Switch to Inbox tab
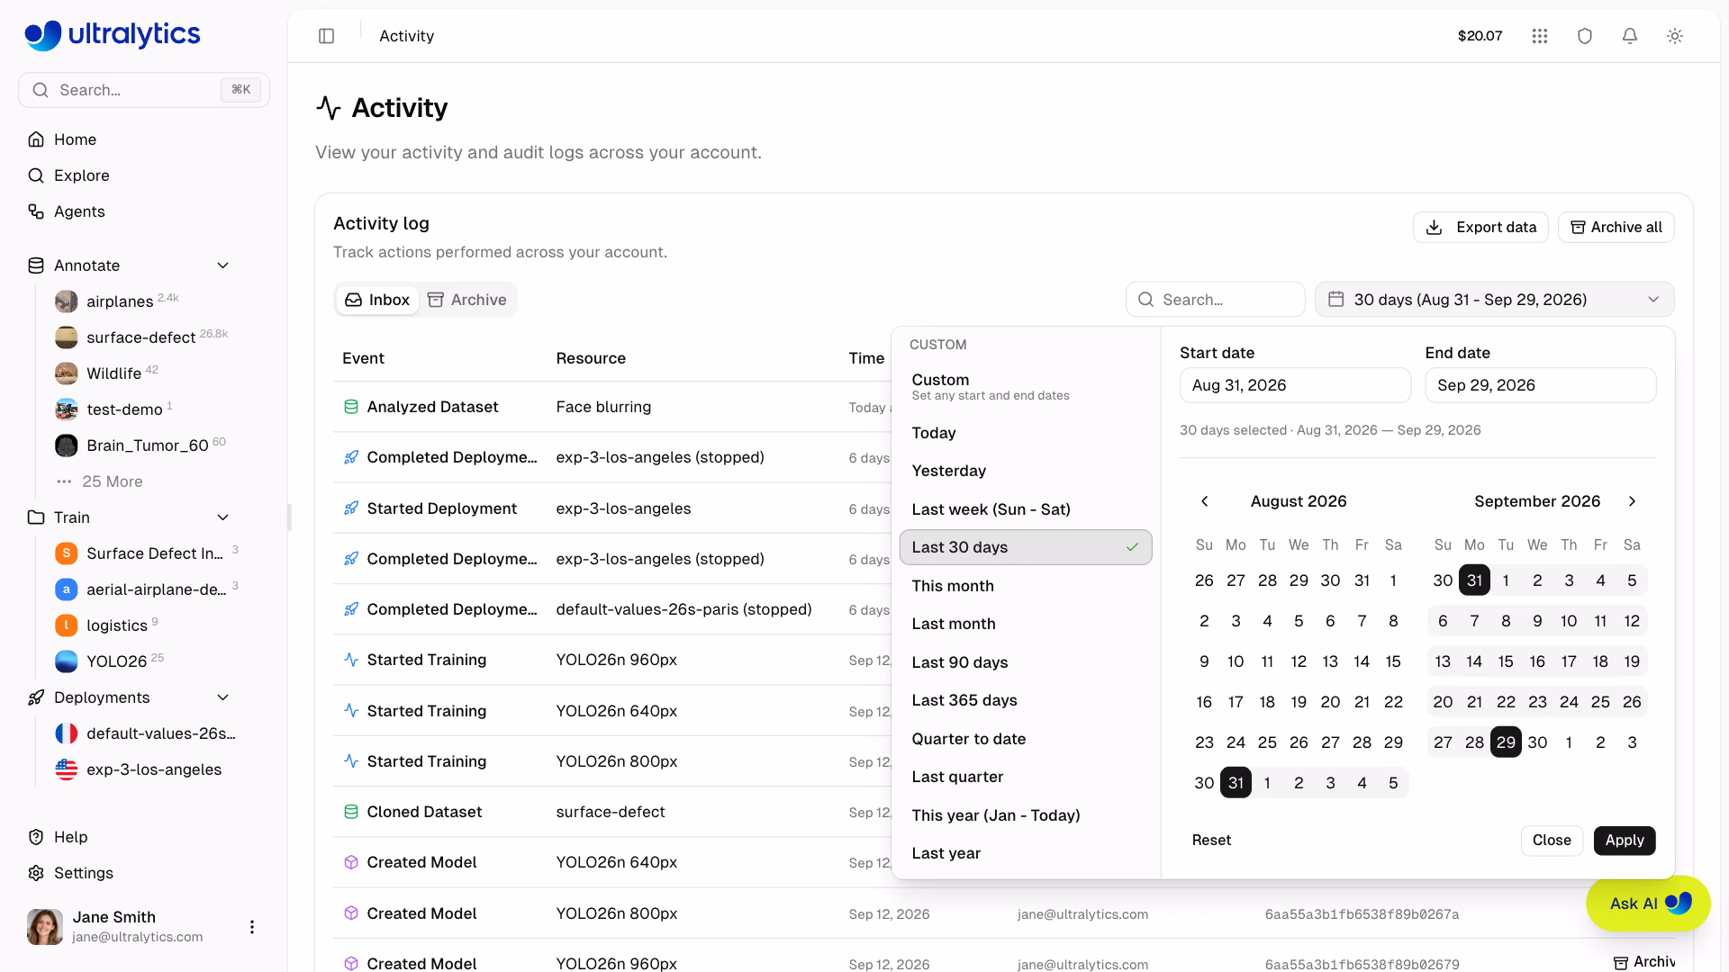1729x972 pixels. click(x=377, y=300)
